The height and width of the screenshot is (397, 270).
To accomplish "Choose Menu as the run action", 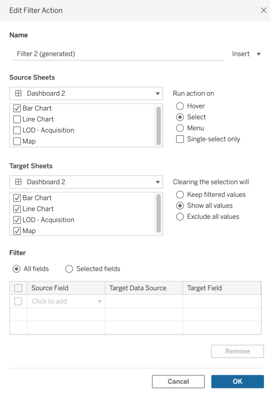I will pyautogui.click(x=180, y=128).
